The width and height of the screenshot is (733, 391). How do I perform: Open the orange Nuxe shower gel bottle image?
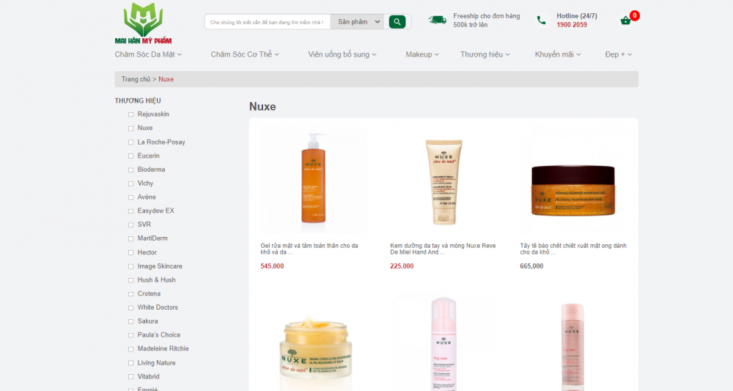314,180
